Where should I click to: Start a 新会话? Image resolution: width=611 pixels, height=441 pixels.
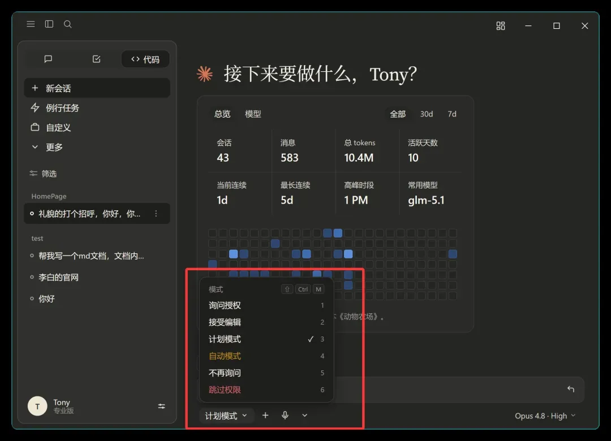tap(97, 88)
